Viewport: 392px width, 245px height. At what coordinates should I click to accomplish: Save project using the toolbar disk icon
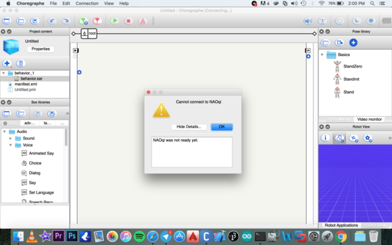[34, 21]
